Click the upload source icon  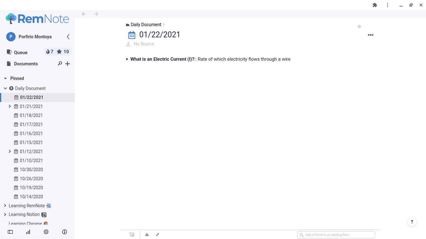(x=128, y=44)
